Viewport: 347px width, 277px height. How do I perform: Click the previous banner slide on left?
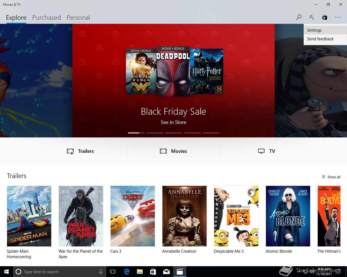point(36,81)
